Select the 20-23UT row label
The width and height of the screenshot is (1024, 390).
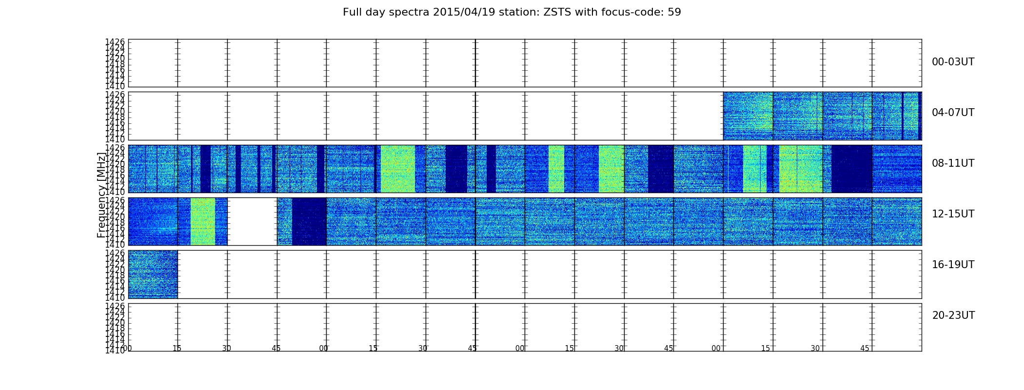953,315
